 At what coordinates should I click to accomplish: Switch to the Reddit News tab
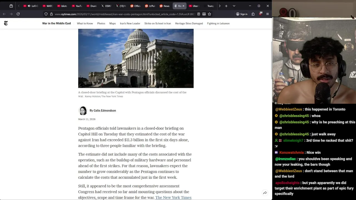pyautogui.click(x=165, y=6)
